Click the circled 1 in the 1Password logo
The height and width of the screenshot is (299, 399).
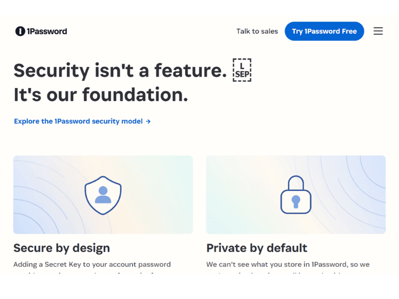point(19,31)
